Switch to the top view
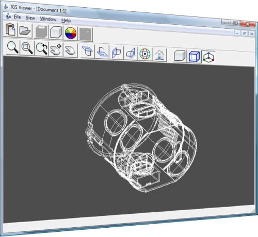The height and width of the screenshot is (237, 258). pyautogui.click(x=88, y=51)
